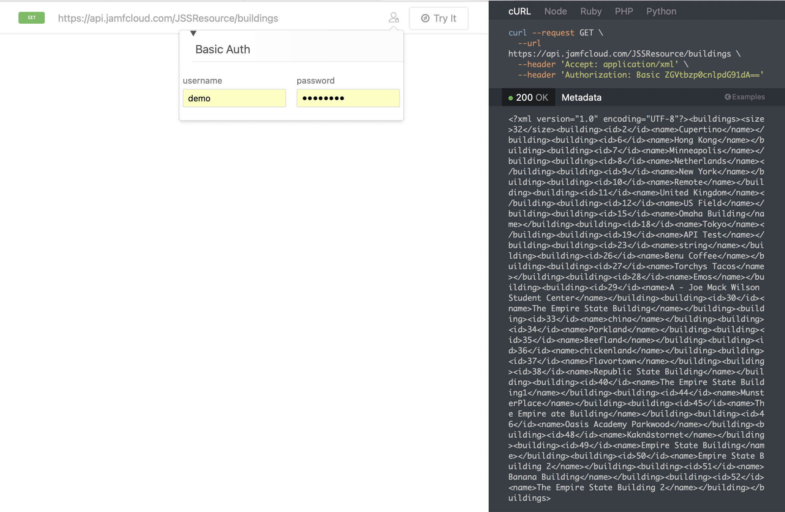The image size is (785, 512).
Task: Show the 200 OK response tab
Action: [x=531, y=98]
